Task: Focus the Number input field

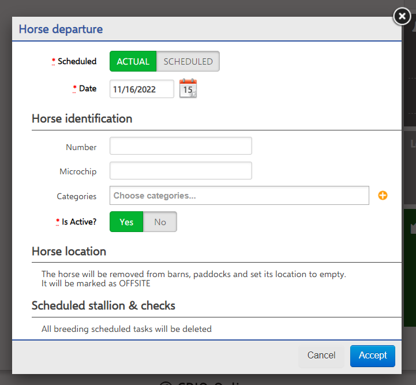Action: 181,146
